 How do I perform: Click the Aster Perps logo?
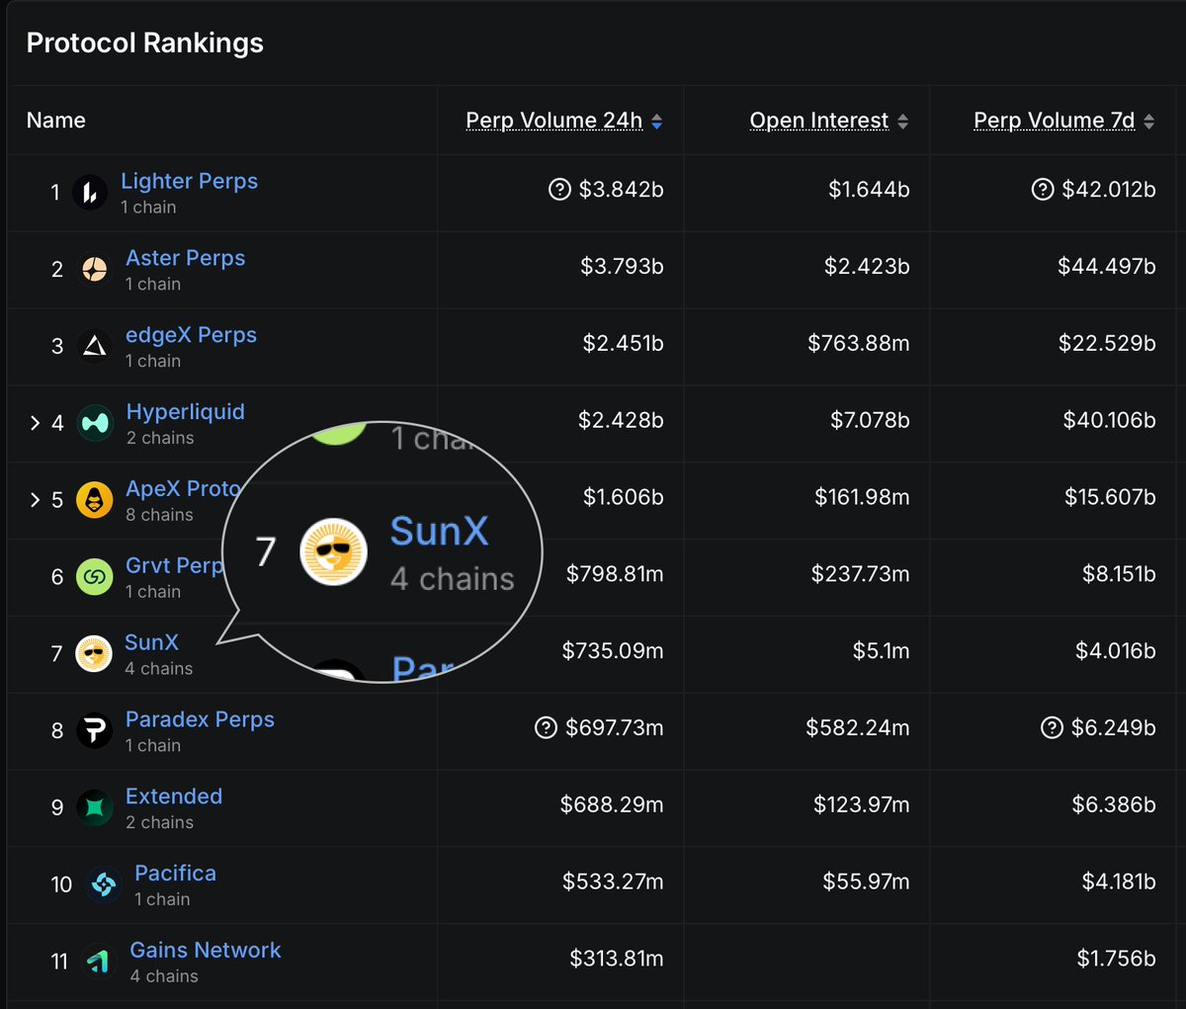pos(94,269)
